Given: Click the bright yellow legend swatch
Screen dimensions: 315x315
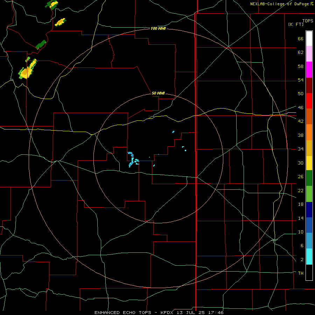Looking at the screenshot, I should (x=309, y=163).
